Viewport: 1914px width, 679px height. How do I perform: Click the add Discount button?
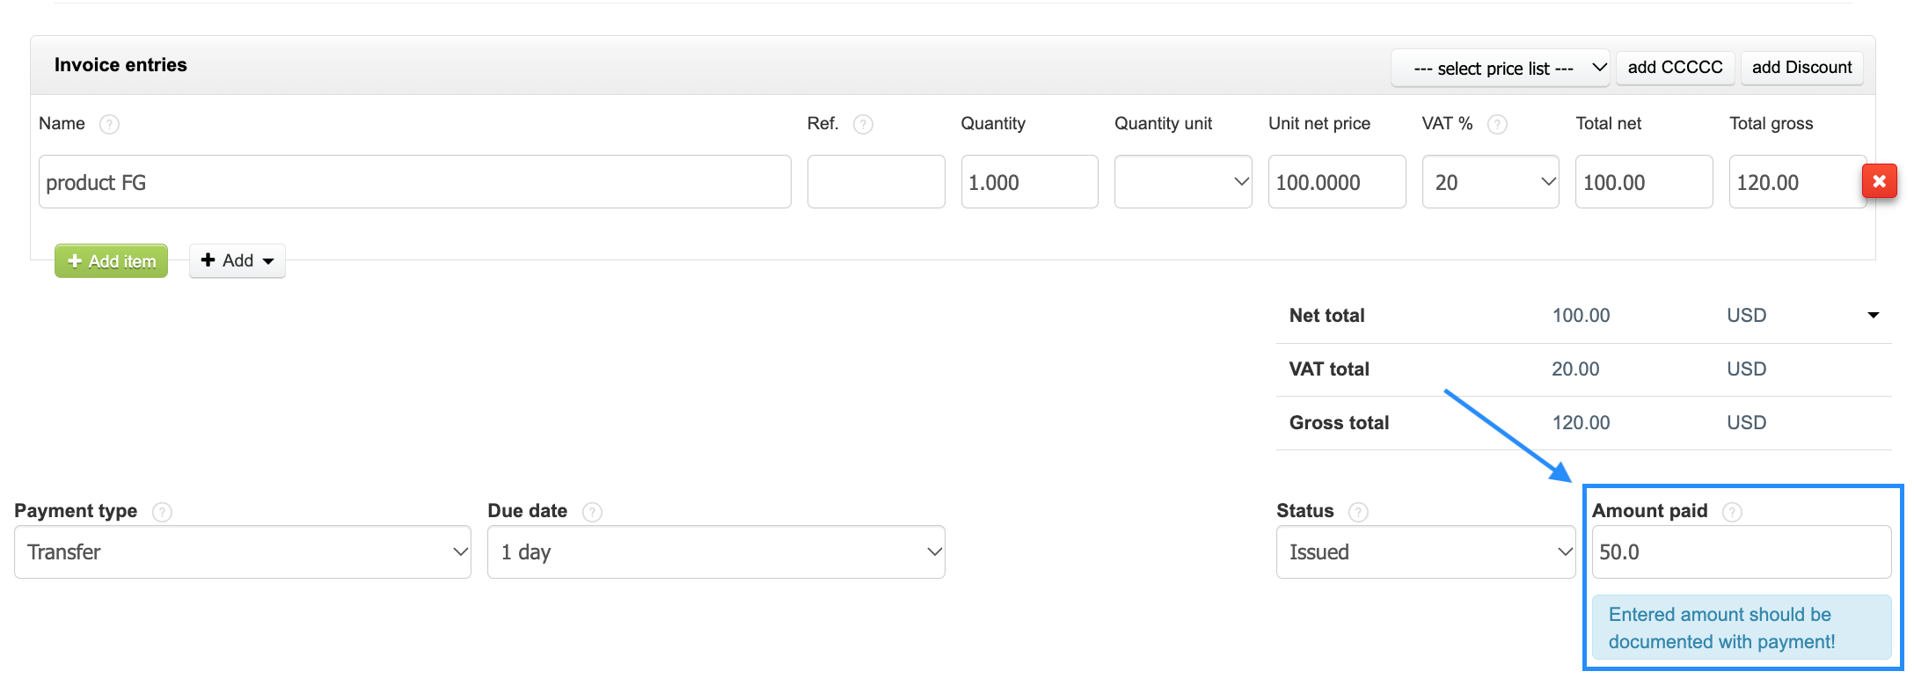(x=1801, y=68)
